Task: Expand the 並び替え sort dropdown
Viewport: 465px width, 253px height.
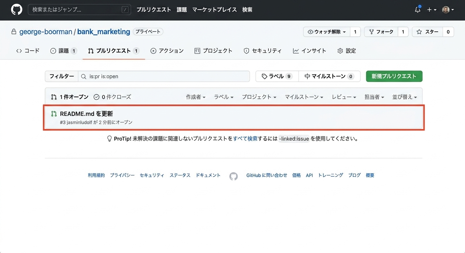Action: (x=405, y=97)
